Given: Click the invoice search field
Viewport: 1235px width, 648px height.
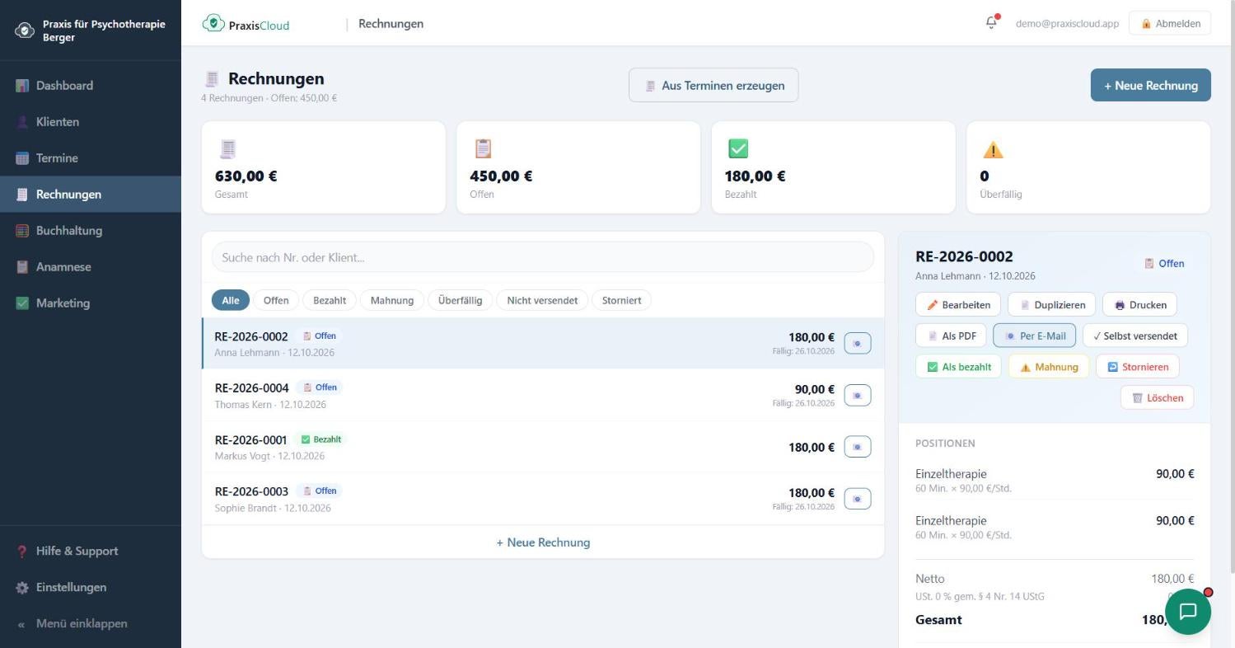Looking at the screenshot, I should [542, 257].
